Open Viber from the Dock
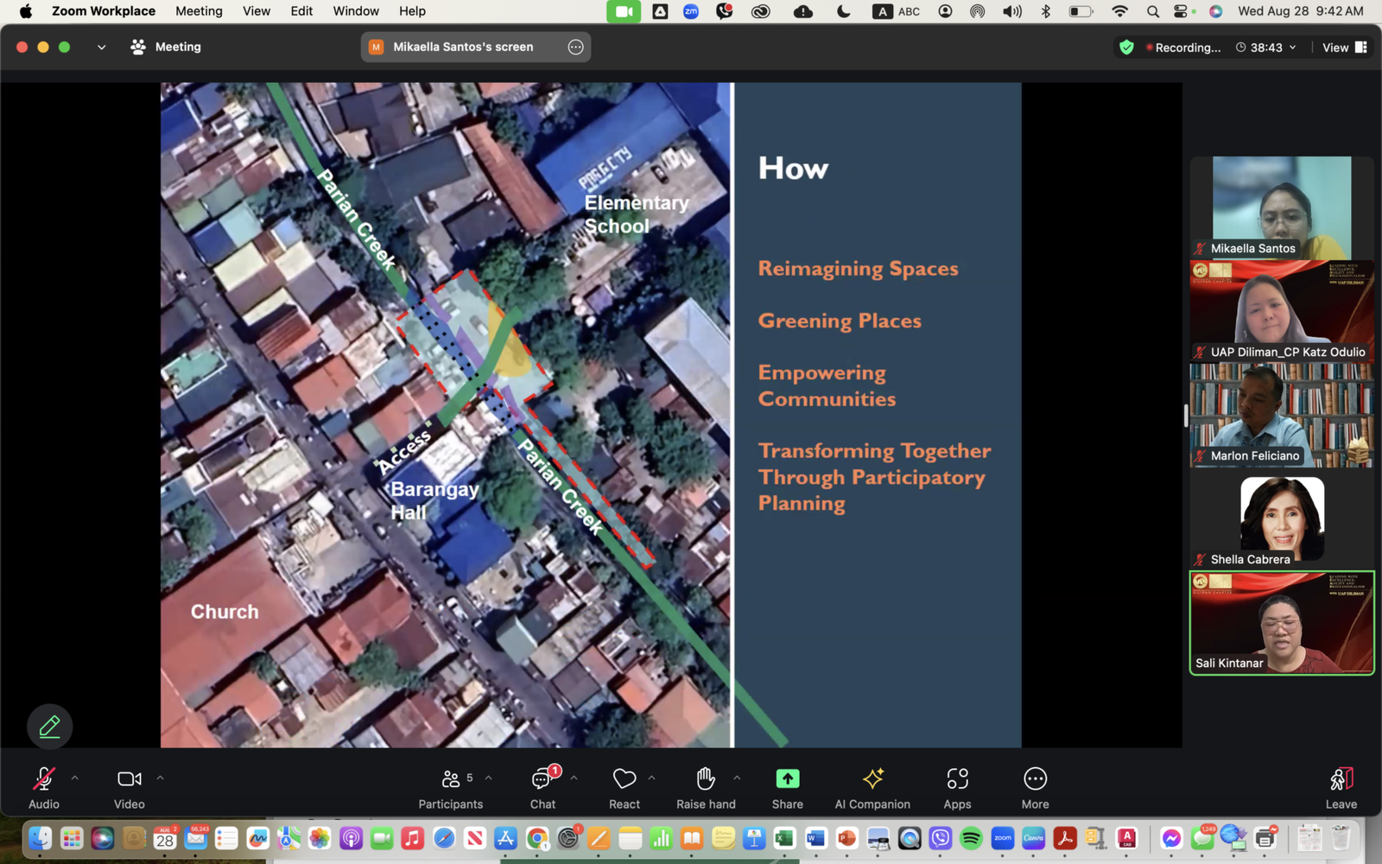Viewport: 1382px width, 864px height. pyautogui.click(x=940, y=838)
